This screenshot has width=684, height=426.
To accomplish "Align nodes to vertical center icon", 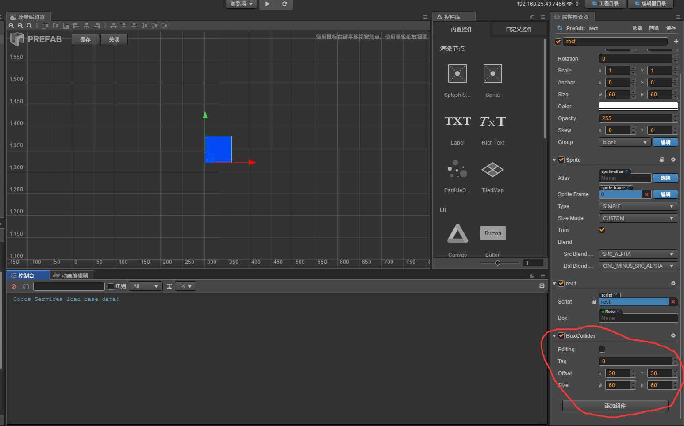I will pyautogui.click(x=56, y=26).
